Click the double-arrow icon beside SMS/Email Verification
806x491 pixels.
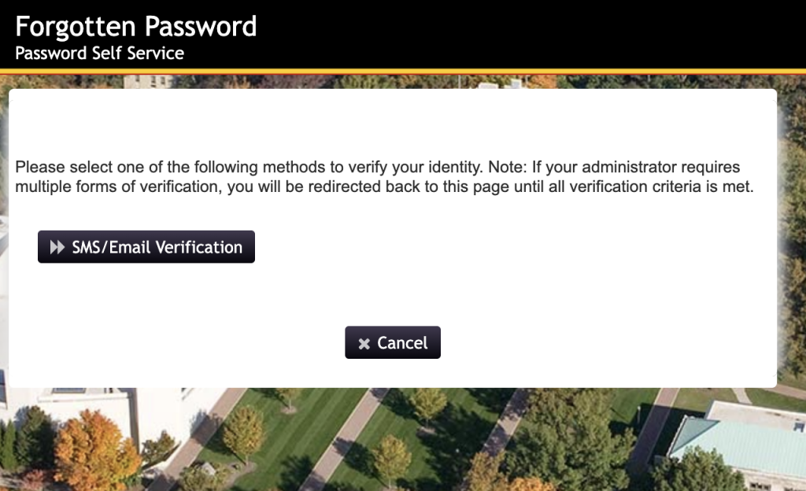[x=57, y=247]
